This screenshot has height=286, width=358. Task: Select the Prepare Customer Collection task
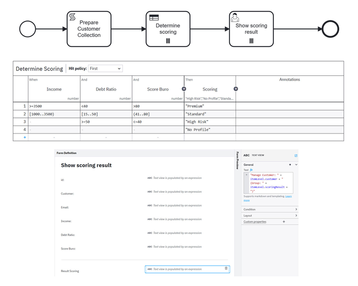coord(89,29)
